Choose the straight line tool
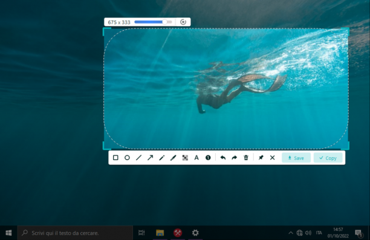This screenshot has height=240, width=370. (139, 158)
